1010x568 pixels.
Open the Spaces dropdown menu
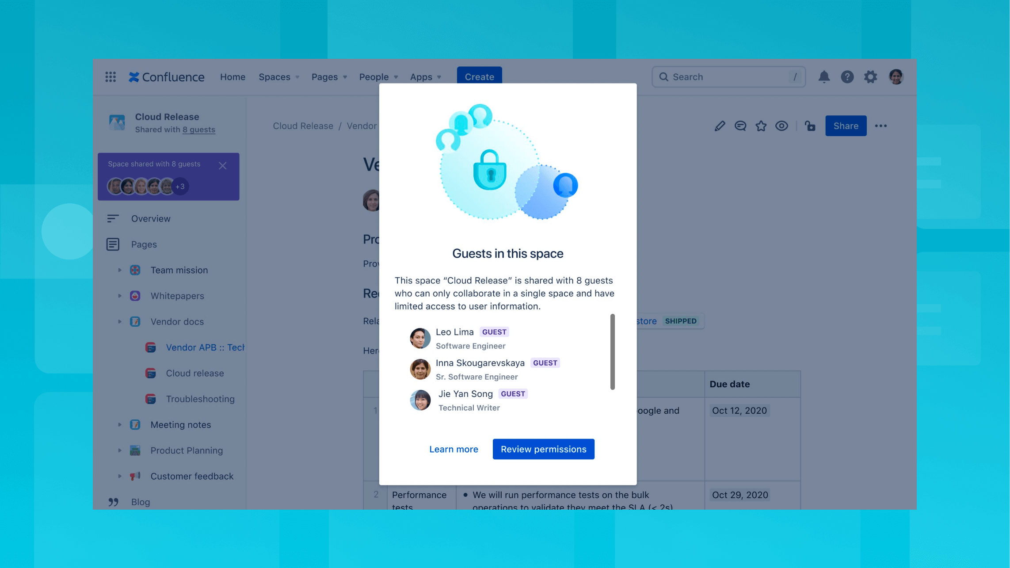pos(278,77)
